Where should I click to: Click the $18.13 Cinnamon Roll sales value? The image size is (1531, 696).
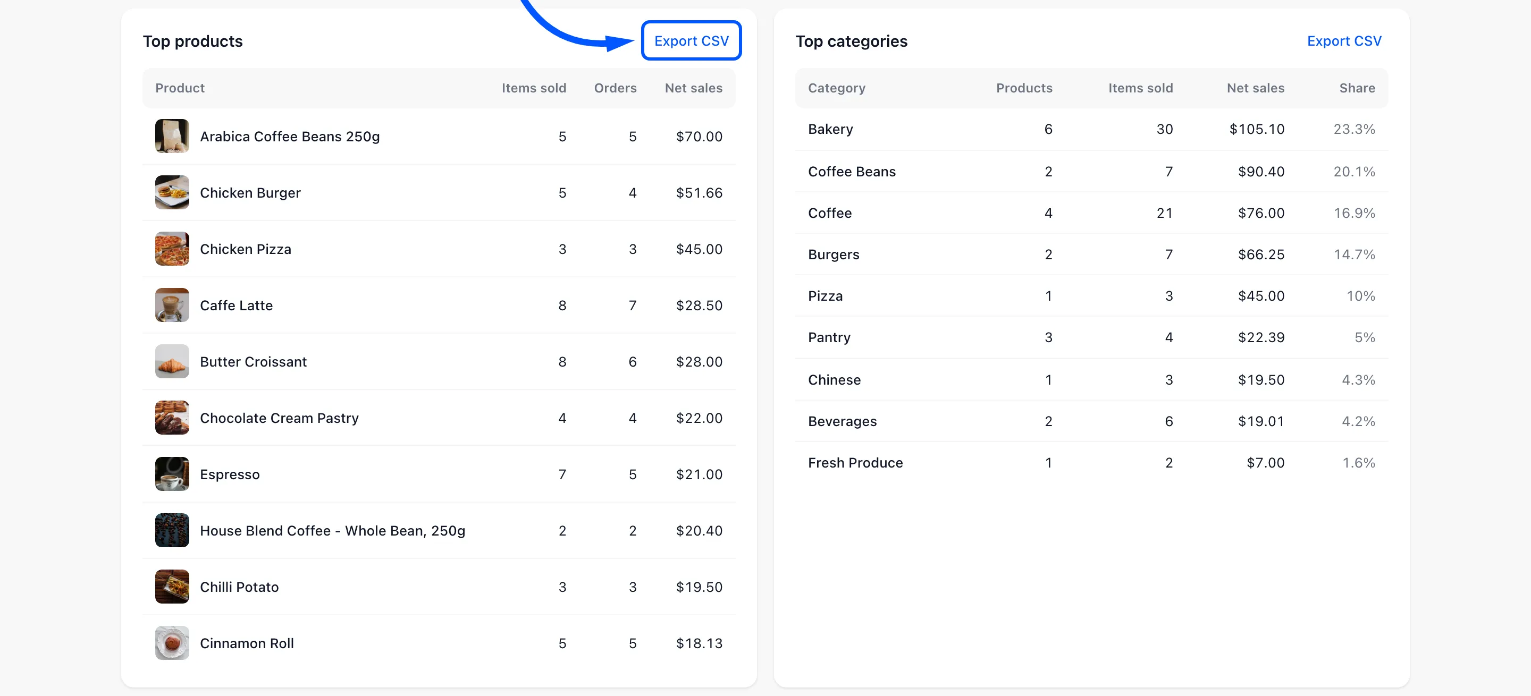(x=699, y=644)
